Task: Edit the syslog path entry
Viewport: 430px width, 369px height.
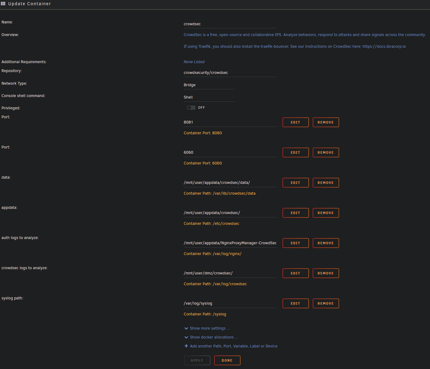Action: (296, 303)
